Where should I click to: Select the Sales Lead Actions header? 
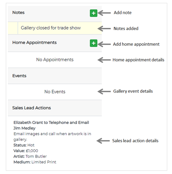pos(31,108)
